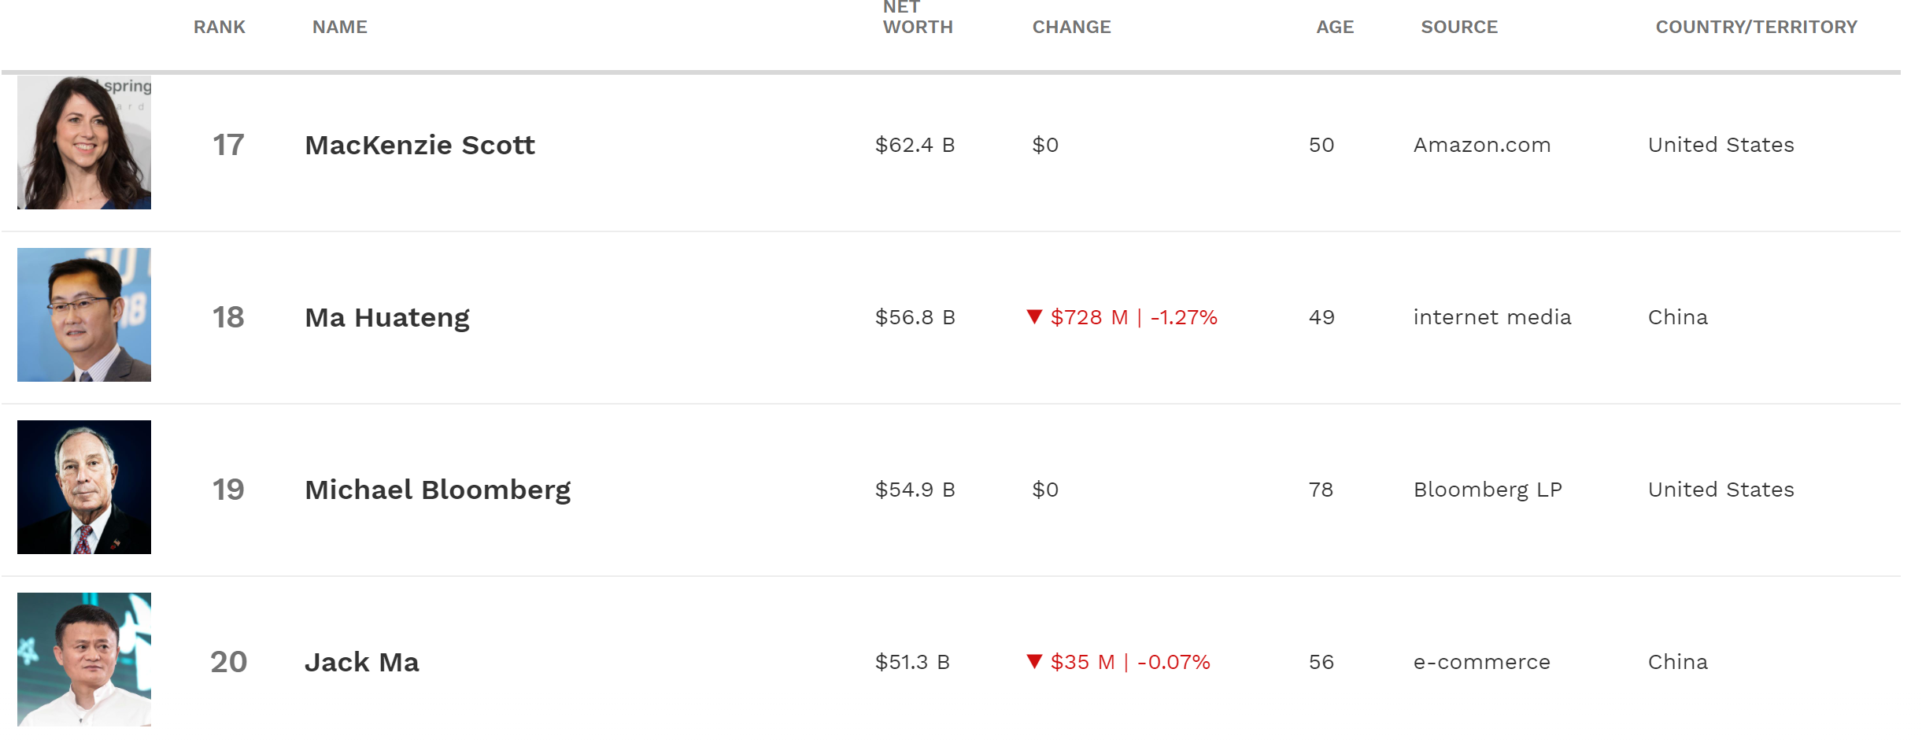
Task: Click MacKenzie Scott's profile photo
Action: (84, 142)
